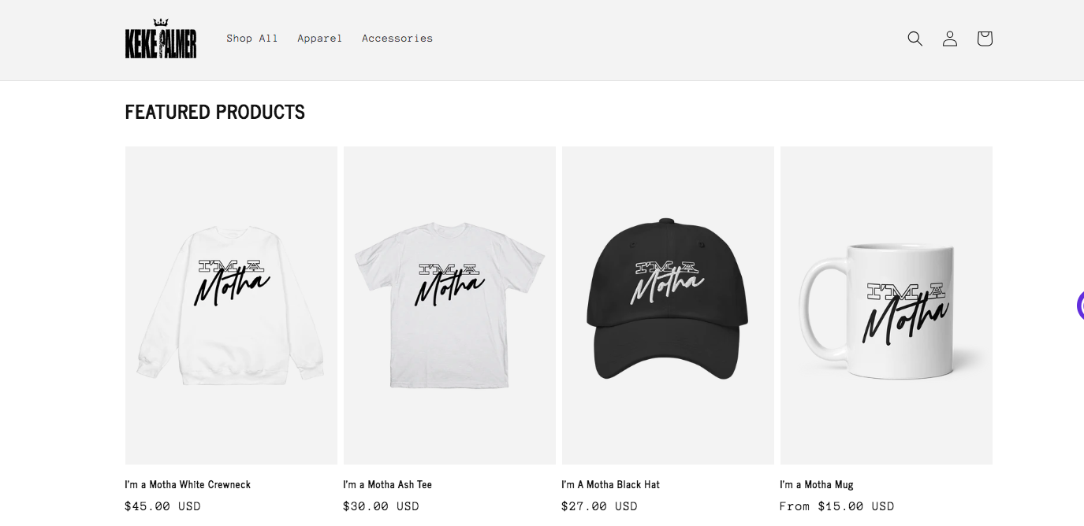Click the $30.00 USD tee price
This screenshot has width=1084, height=526.
coord(382,506)
